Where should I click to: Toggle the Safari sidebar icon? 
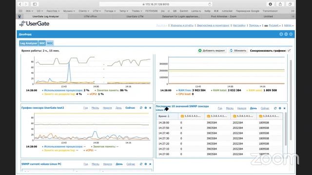point(35,4)
